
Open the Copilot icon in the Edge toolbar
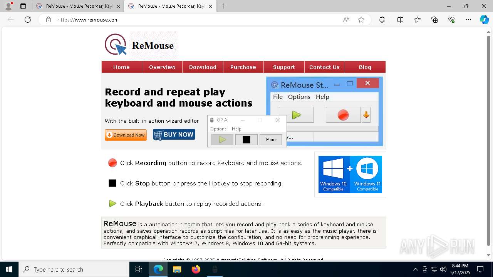(x=484, y=20)
